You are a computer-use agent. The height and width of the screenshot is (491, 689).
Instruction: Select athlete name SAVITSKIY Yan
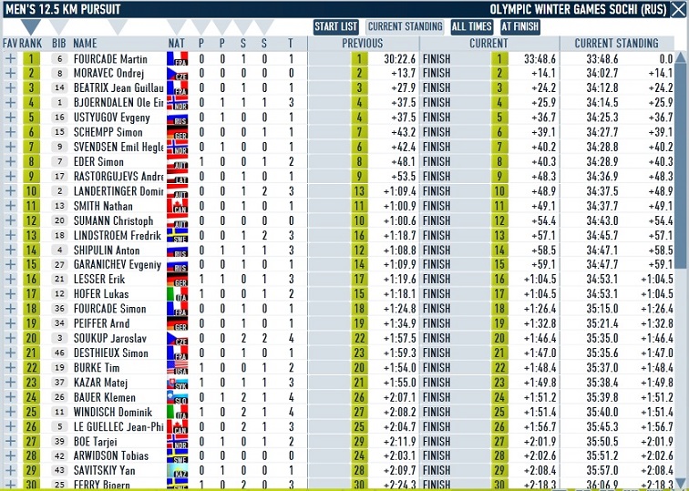pos(104,471)
